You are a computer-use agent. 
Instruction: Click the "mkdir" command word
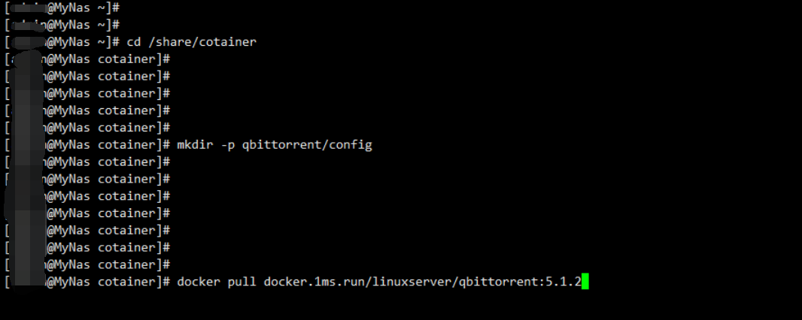(x=195, y=144)
